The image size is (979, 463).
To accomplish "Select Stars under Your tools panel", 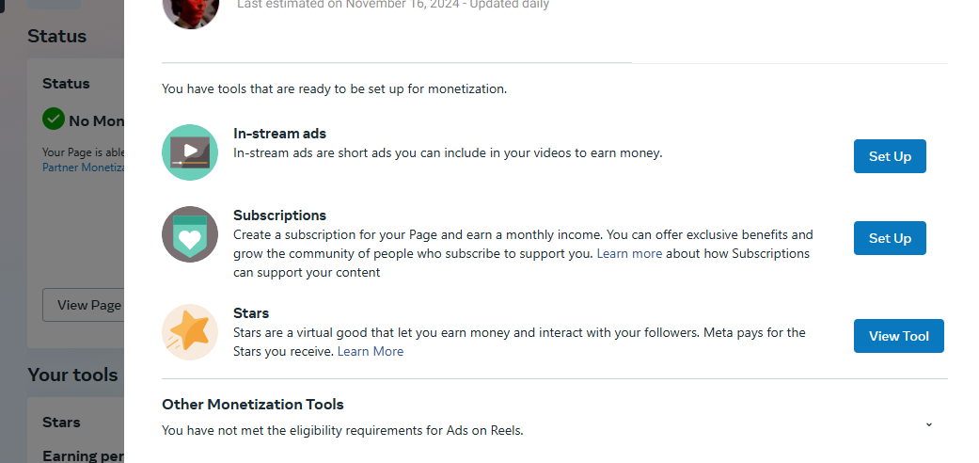I will [x=61, y=423].
